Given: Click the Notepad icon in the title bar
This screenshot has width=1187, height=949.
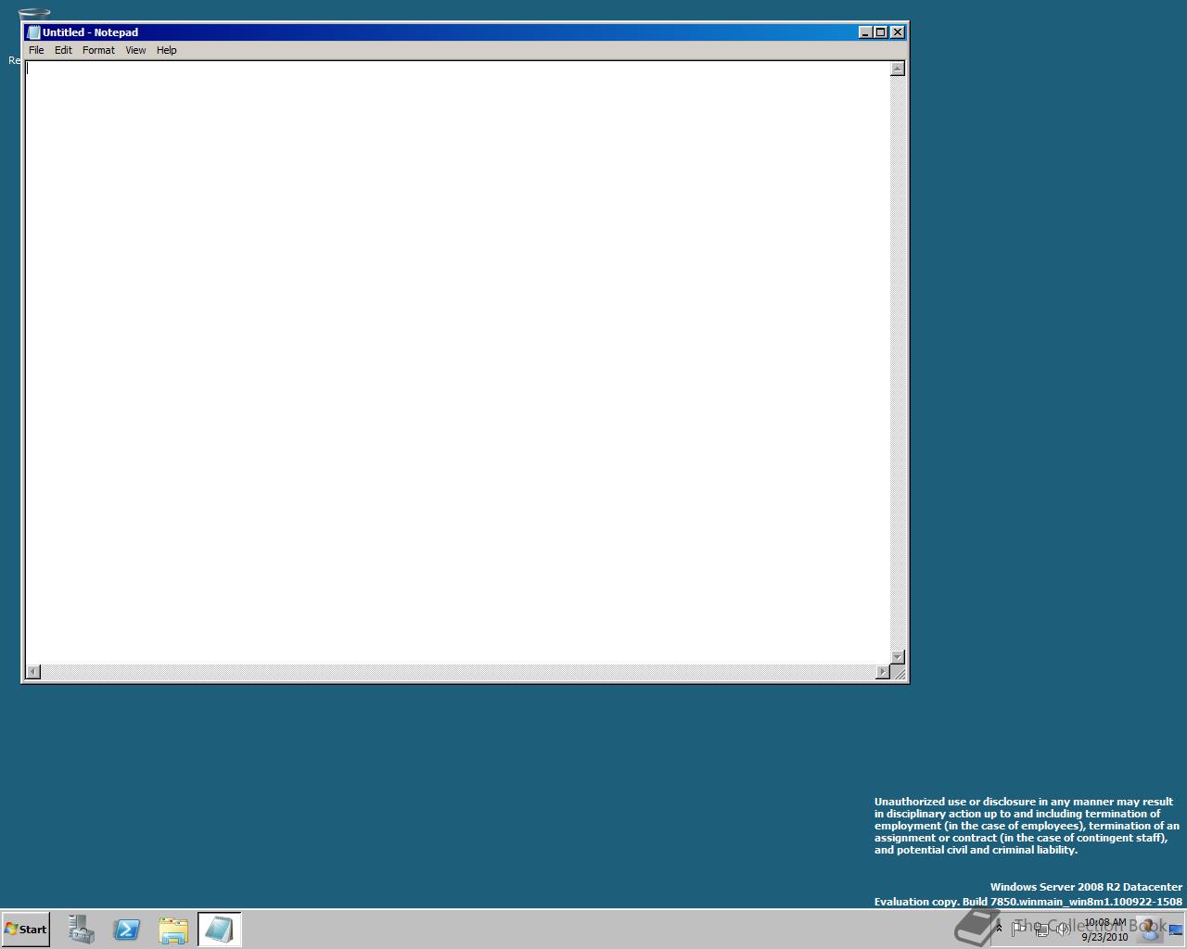Looking at the screenshot, I should [x=33, y=32].
